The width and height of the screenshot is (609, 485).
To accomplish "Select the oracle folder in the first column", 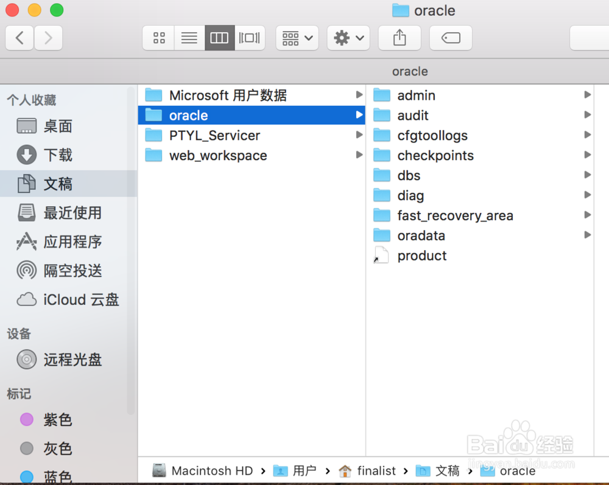I will point(252,115).
